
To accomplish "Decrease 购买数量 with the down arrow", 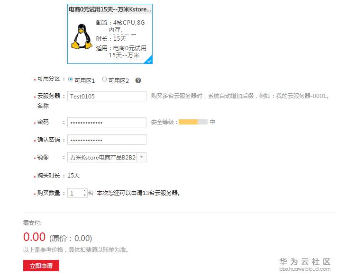I will point(85,195).
